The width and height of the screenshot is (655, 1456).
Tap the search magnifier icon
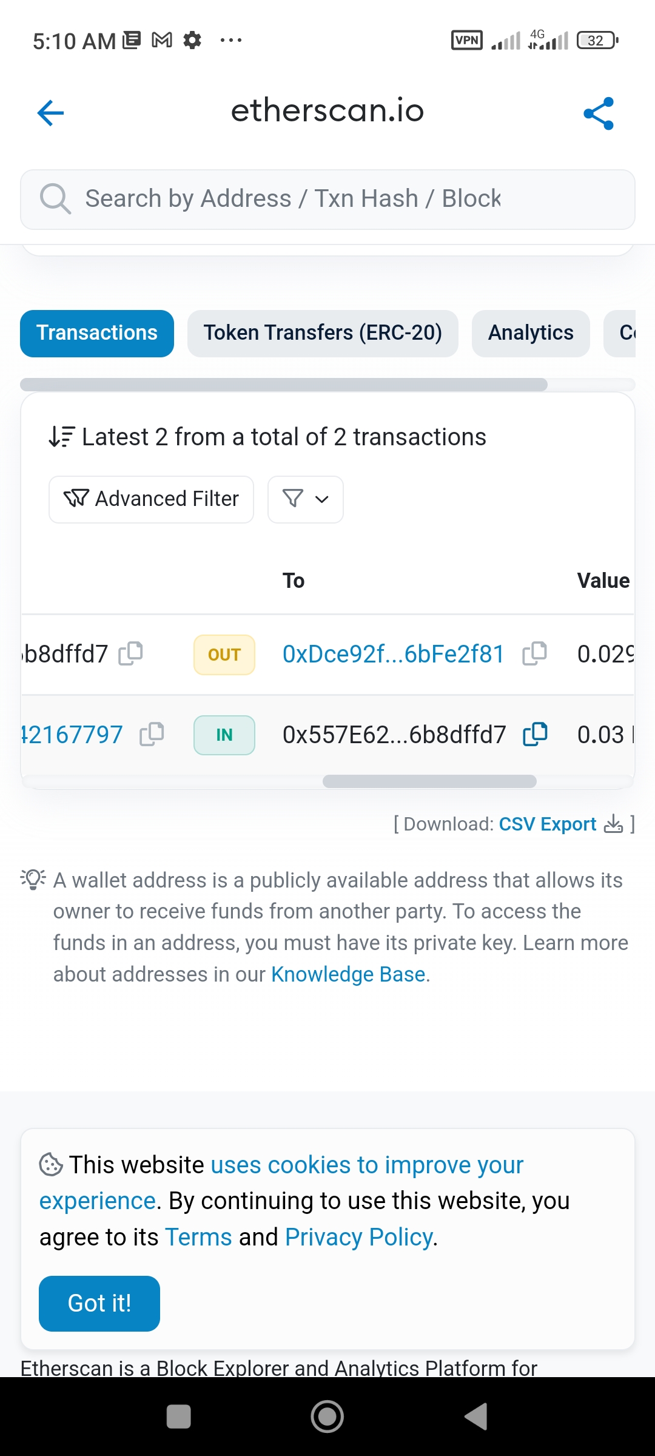[55, 199]
